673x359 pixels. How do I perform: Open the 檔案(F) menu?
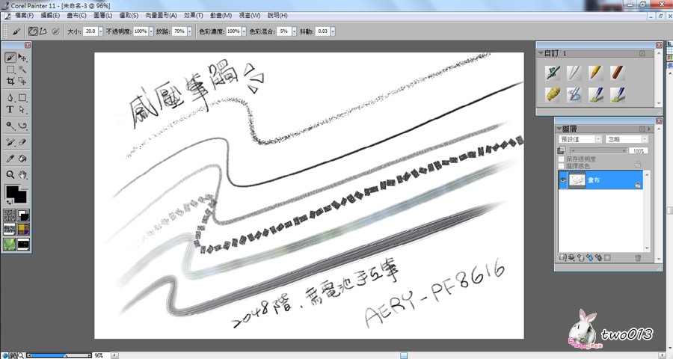tap(24, 16)
